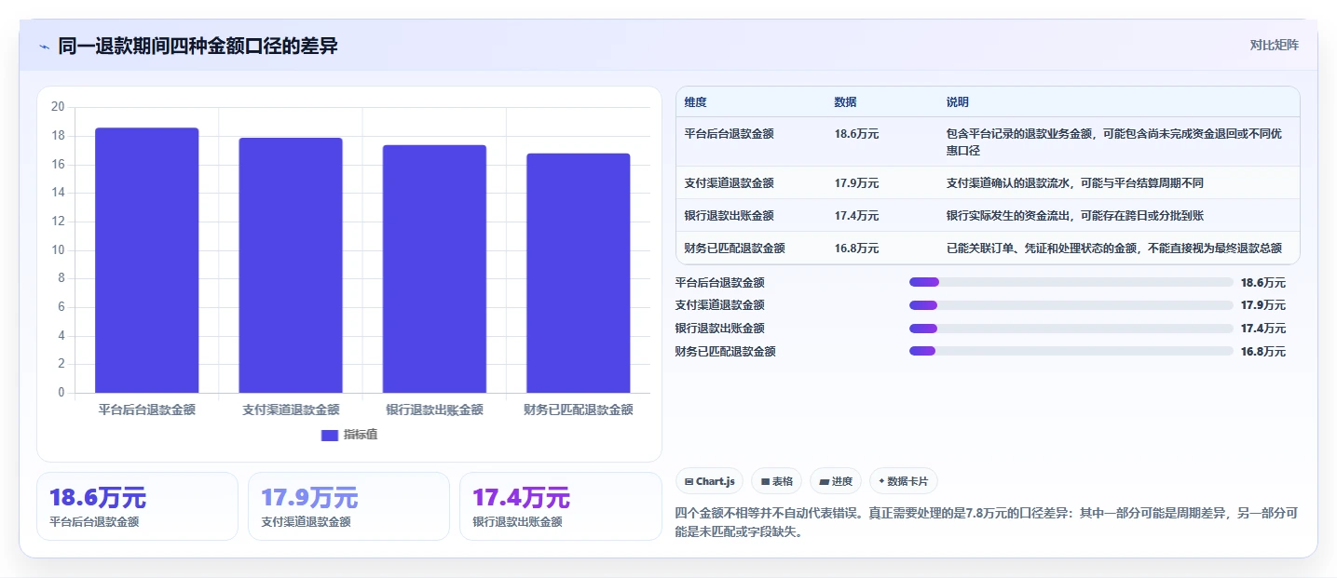
Task: Click the 银行退款出账金额 chart bar
Action: pyautogui.click(x=434, y=269)
